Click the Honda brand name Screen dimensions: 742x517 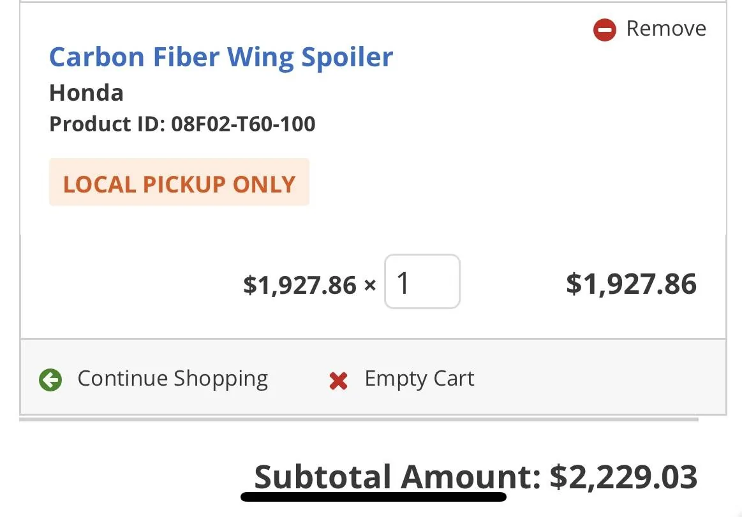coord(86,93)
